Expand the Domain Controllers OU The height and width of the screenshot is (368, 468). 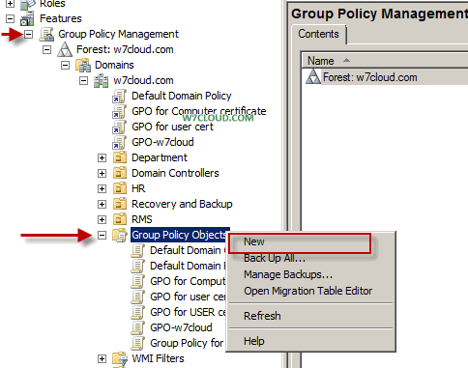tap(102, 173)
